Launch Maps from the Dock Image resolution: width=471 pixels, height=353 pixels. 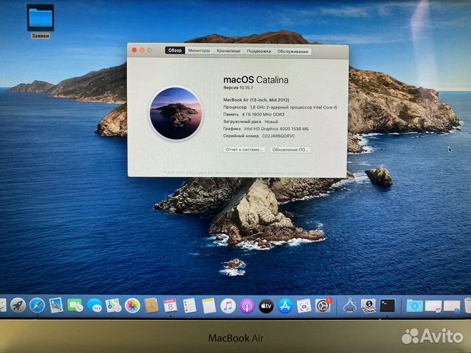point(114,306)
